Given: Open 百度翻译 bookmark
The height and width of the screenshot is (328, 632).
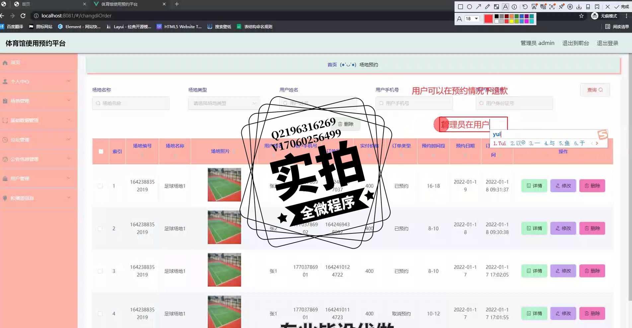Looking at the screenshot, I should (x=12, y=27).
